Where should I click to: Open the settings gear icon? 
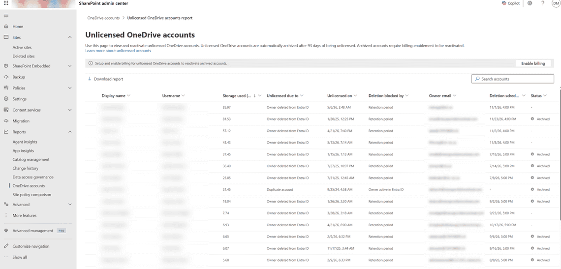click(x=530, y=3)
